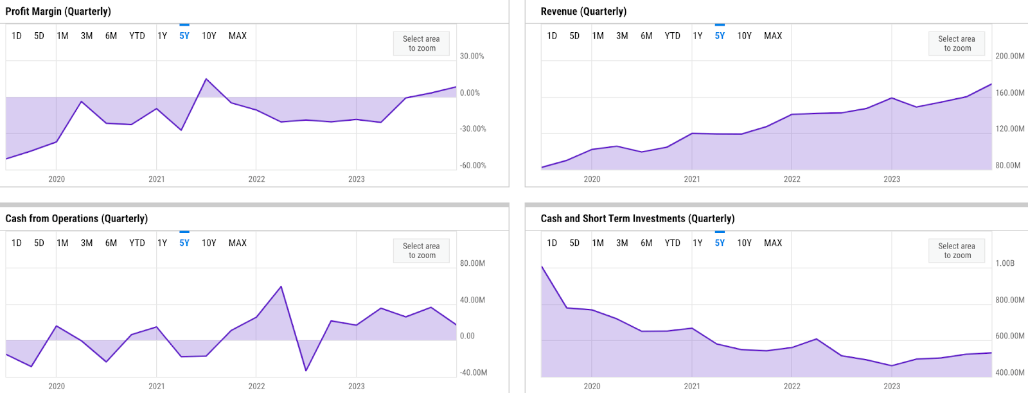Click 'Select area to zoom' on Cash from Operations
The height and width of the screenshot is (393, 1028).
(421, 250)
